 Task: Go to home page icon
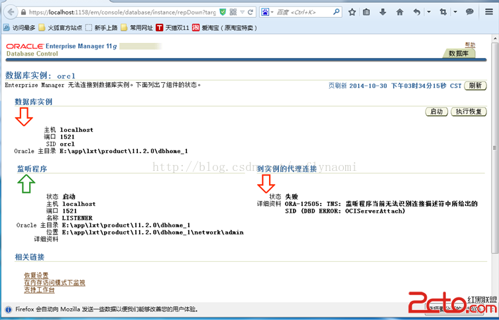click(400, 12)
